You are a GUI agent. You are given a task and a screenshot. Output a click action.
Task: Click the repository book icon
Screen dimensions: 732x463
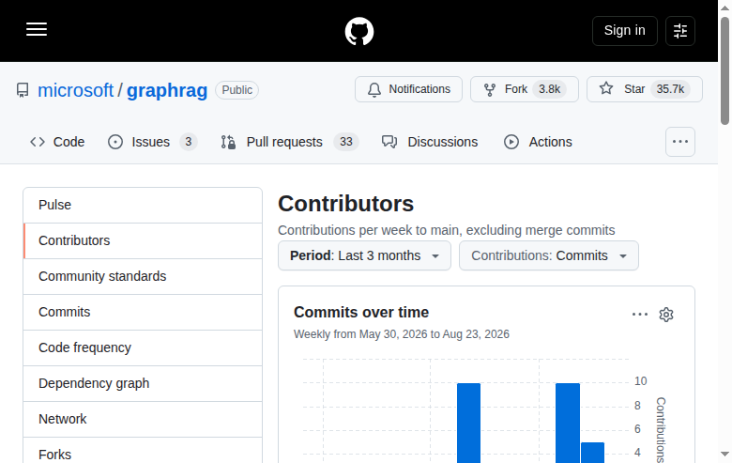pyautogui.click(x=23, y=90)
